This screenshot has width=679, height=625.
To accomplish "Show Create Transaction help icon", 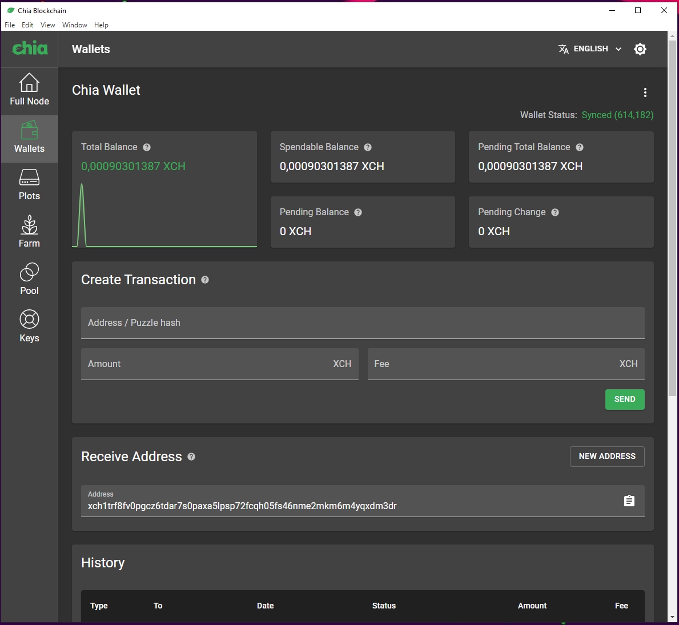I will point(205,280).
